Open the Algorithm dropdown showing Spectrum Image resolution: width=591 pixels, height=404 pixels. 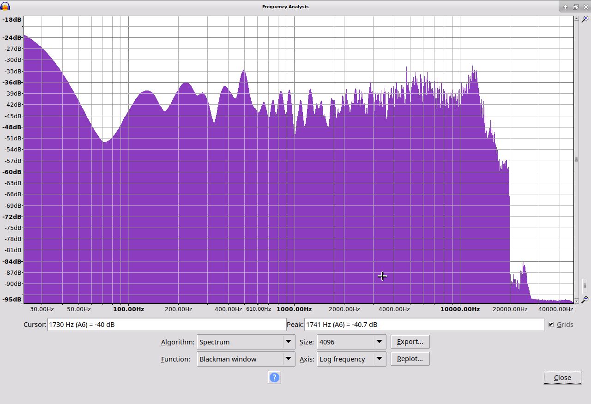246,342
